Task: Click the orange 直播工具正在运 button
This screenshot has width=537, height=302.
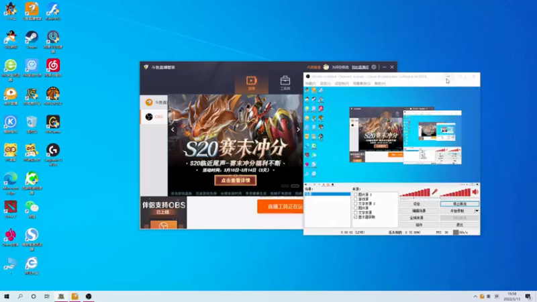Action: [280, 207]
